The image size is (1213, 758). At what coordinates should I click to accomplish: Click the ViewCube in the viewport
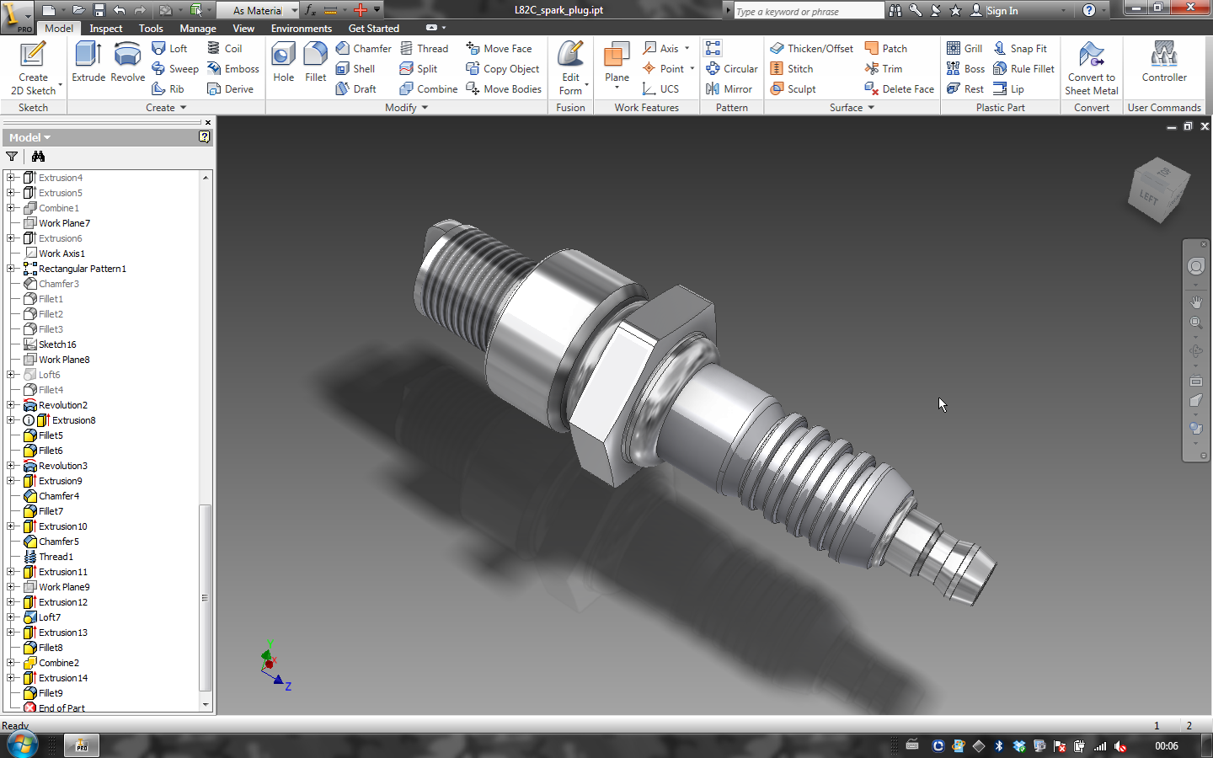click(1159, 190)
